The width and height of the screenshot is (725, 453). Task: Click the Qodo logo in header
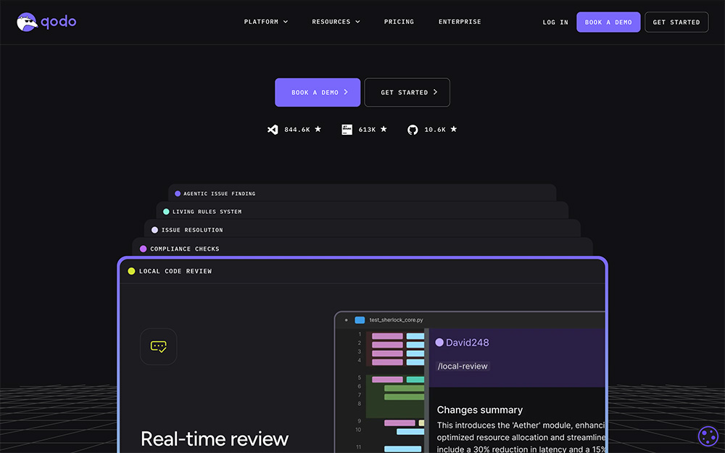point(46,22)
